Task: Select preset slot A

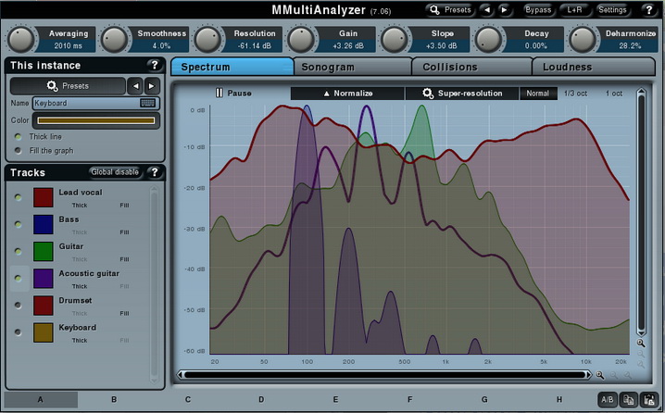Action: click(x=41, y=399)
